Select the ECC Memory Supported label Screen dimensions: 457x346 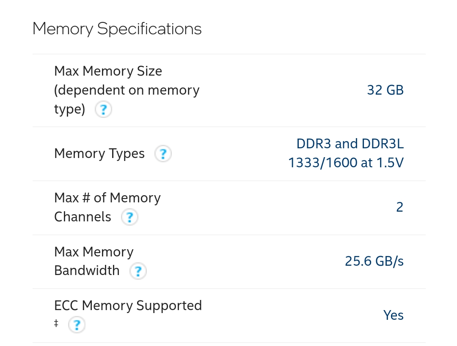coord(128,305)
